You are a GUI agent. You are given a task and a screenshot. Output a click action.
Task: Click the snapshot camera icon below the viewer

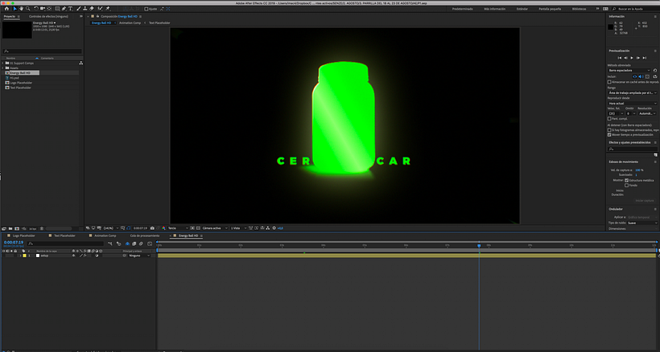(152, 228)
